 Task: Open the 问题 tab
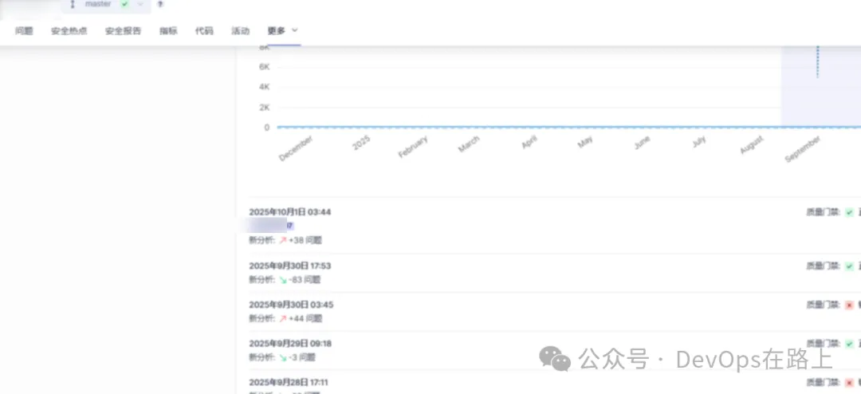coord(24,31)
